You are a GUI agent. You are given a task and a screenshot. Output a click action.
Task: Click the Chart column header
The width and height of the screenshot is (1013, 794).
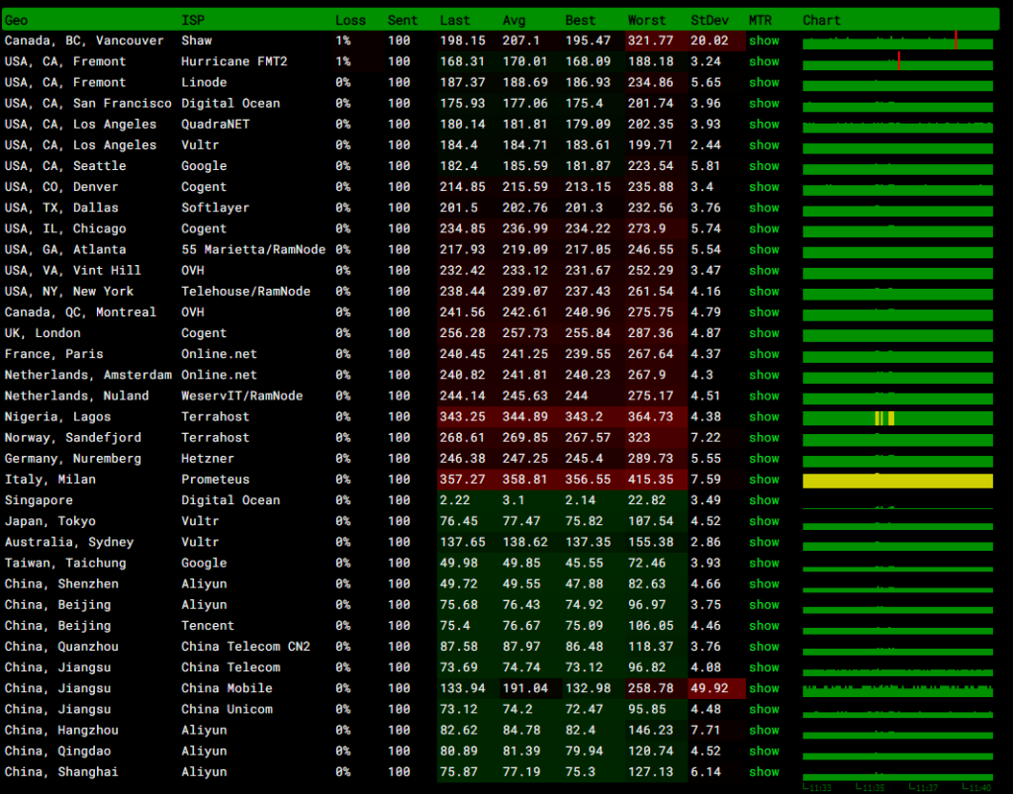[x=822, y=20]
